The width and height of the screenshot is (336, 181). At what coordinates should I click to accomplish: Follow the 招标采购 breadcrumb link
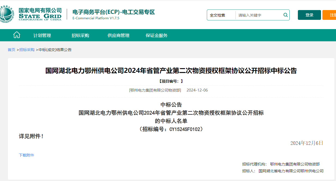27,50
